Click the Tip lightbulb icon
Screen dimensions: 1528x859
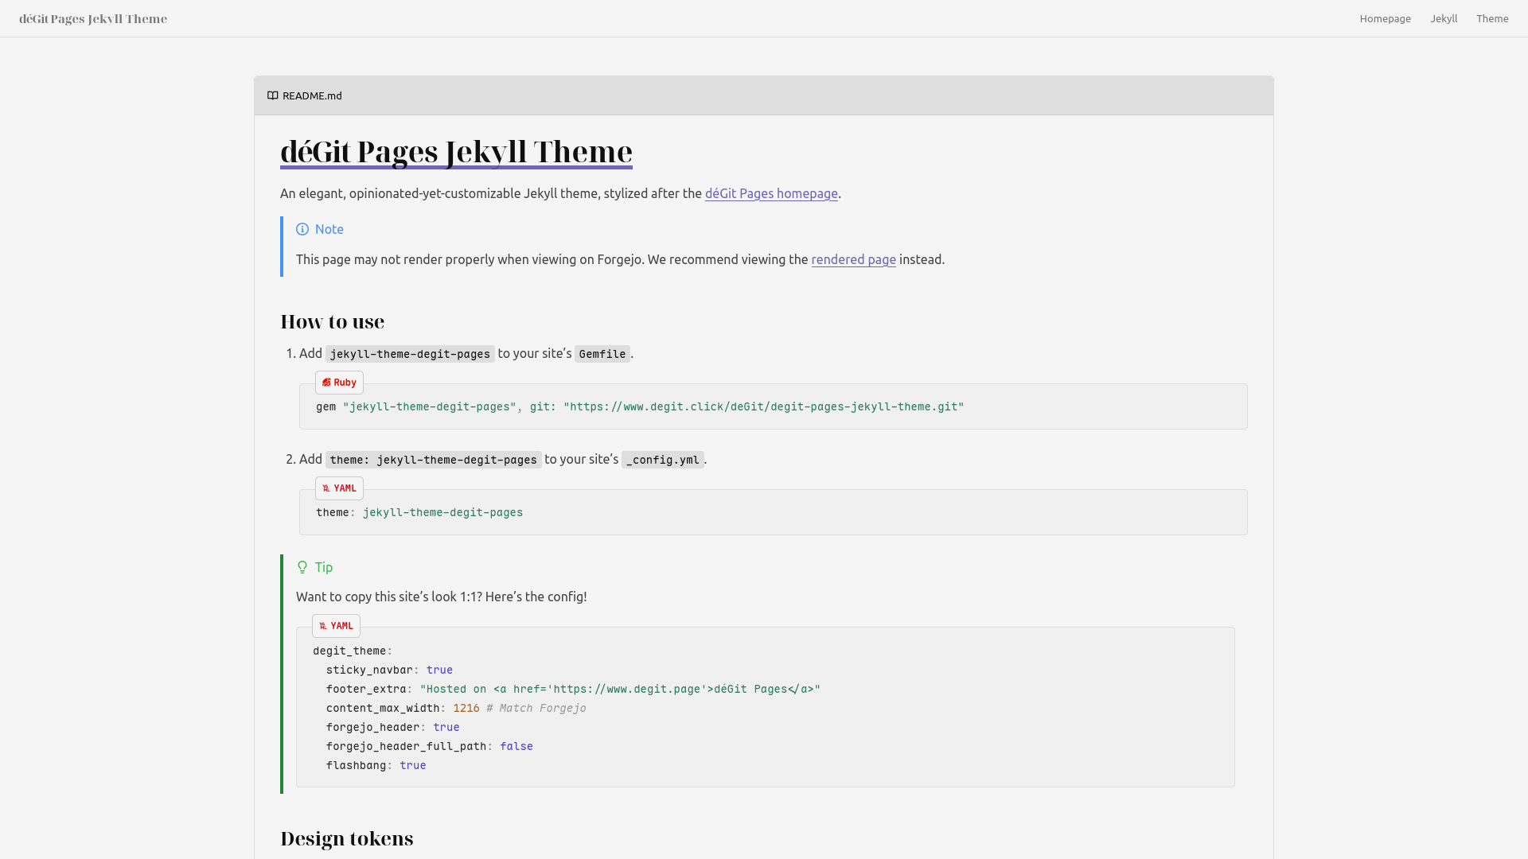tap(302, 567)
